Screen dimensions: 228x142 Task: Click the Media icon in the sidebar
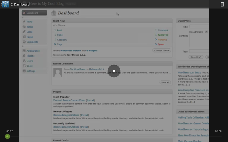[24, 27]
